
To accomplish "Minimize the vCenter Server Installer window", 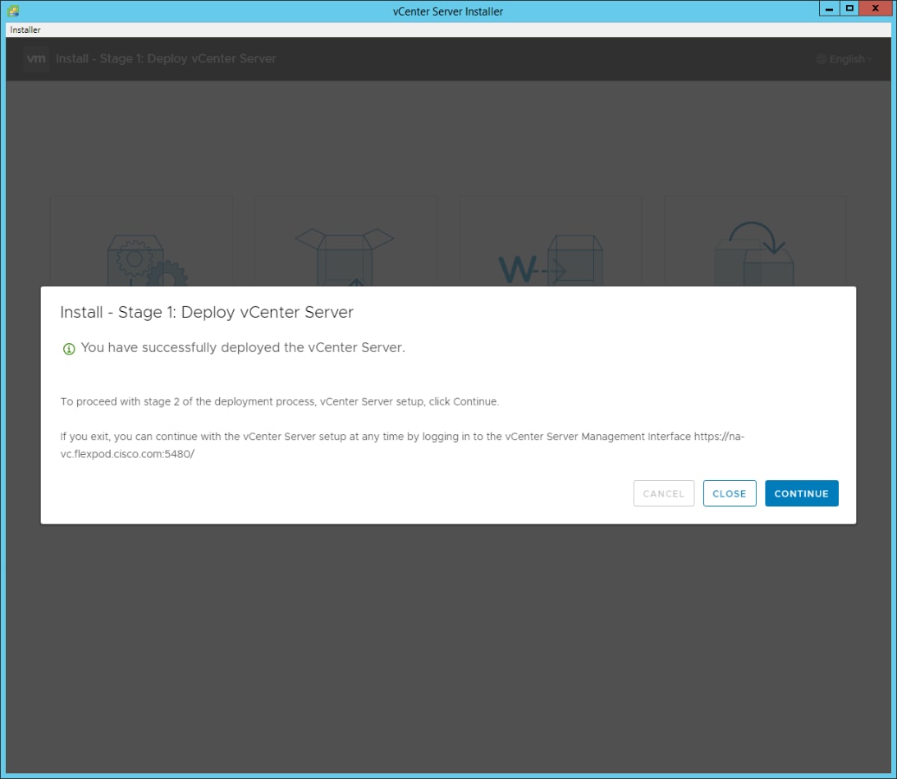I will click(829, 8).
